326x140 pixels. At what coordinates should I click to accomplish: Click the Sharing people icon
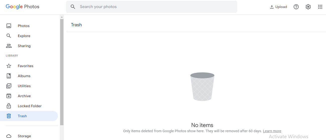pyautogui.click(x=9, y=46)
